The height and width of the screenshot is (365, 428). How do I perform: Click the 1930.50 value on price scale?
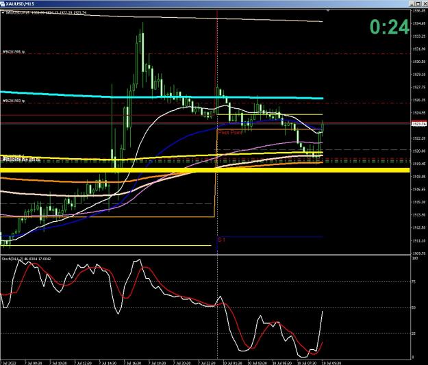click(419, 62)
